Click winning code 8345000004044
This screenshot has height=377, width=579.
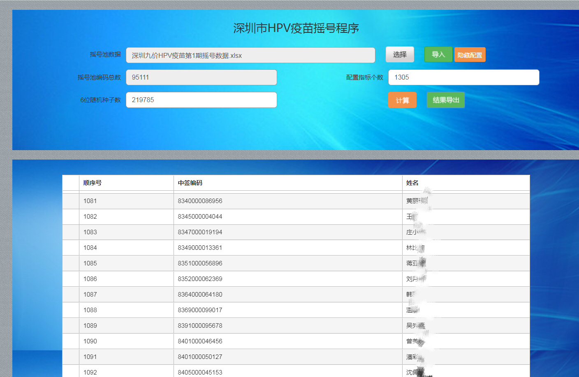200,217
